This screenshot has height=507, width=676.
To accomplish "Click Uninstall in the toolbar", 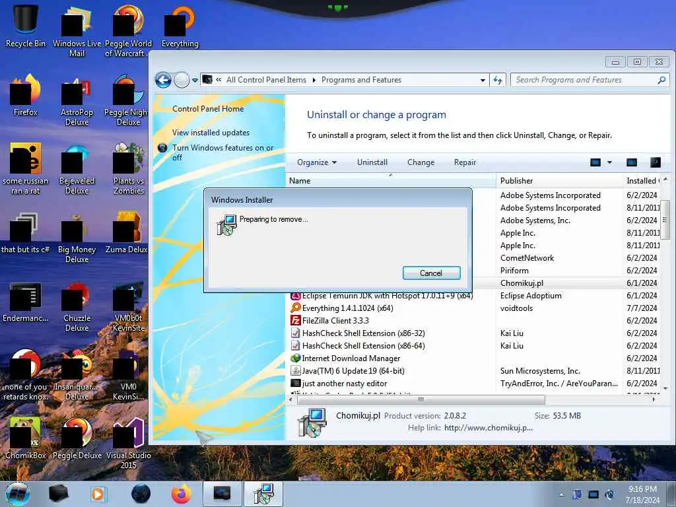I will point(372,162).
